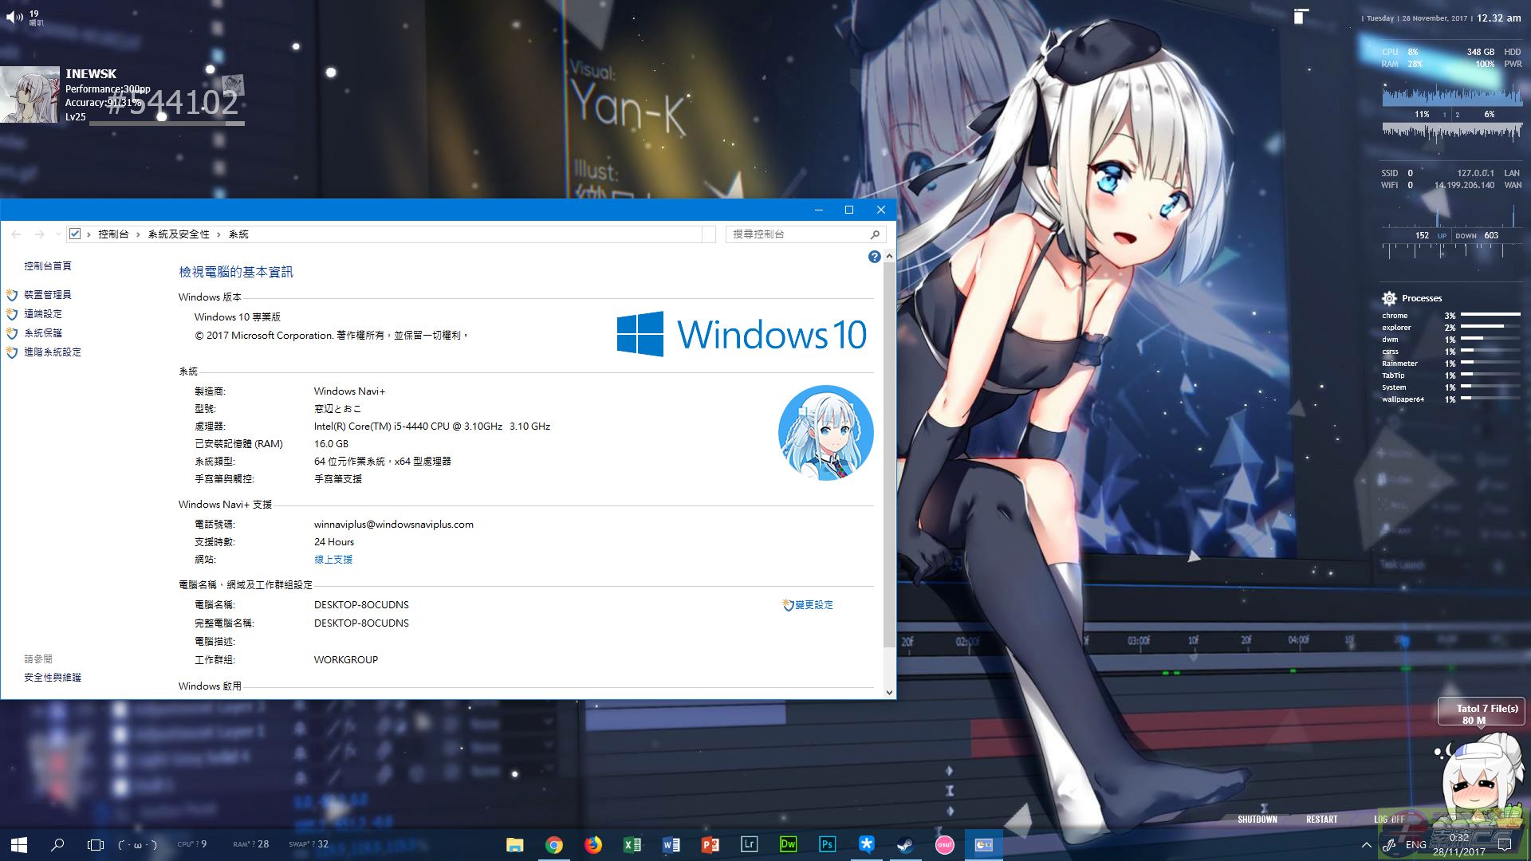Open the recent locations dropdown arrow
This screenshot has height=861, width=1531.
(x=58, y=234)
